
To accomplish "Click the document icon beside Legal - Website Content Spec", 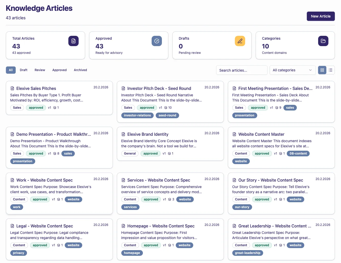I will [x=12, y=226].
